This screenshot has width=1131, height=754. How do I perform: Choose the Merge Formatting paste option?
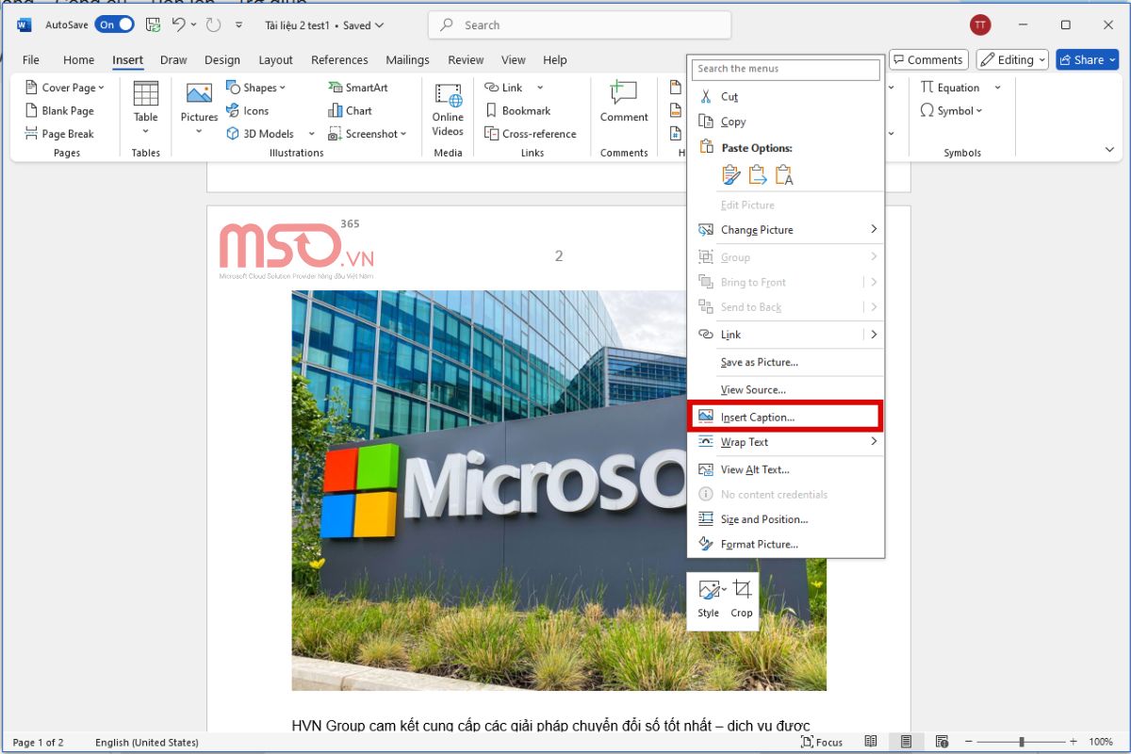pos(758,175)
